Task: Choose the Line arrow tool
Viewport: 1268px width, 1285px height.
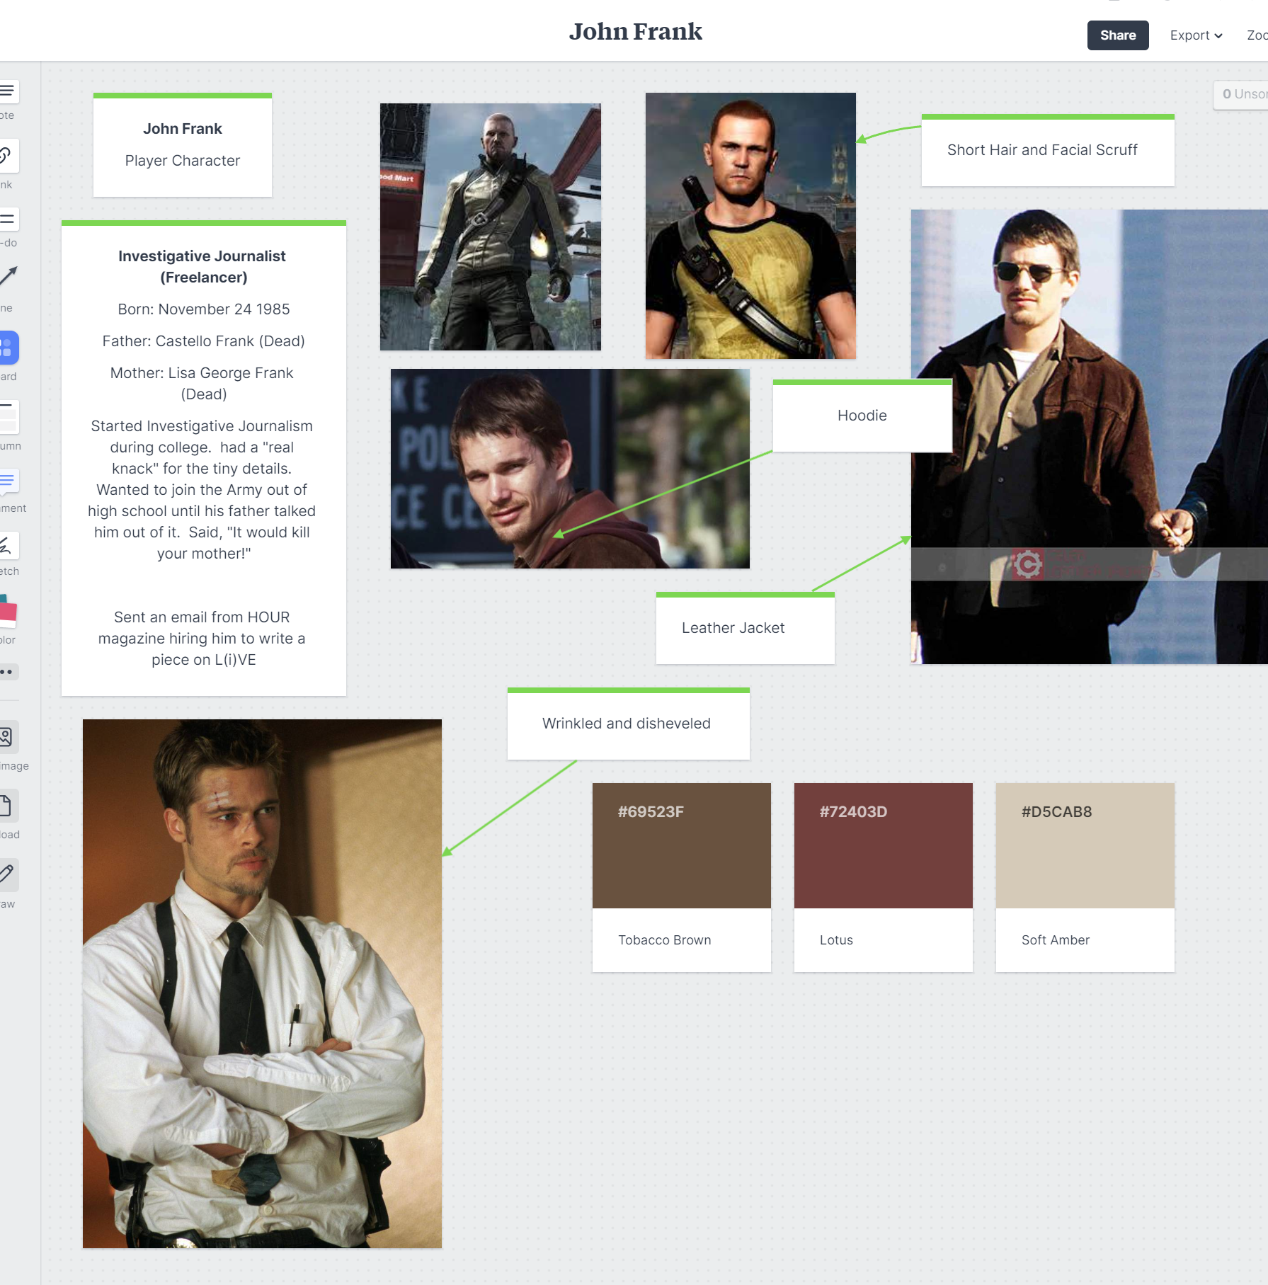Action: (x=8, y=276)
